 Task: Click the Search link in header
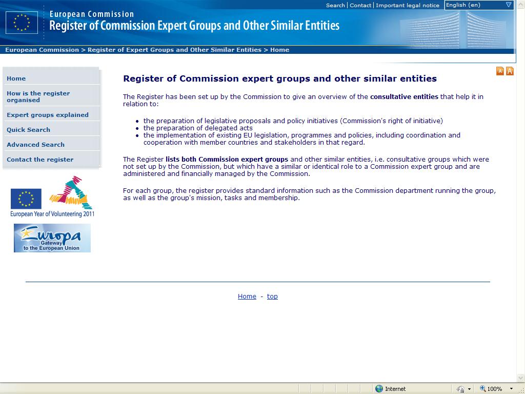pos(335,5)
